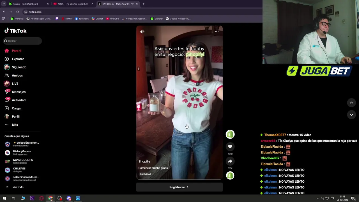The width and height of the screenshot is (359, 202).
Task: Open the Windows Start menu
Action: pos(4,198)
